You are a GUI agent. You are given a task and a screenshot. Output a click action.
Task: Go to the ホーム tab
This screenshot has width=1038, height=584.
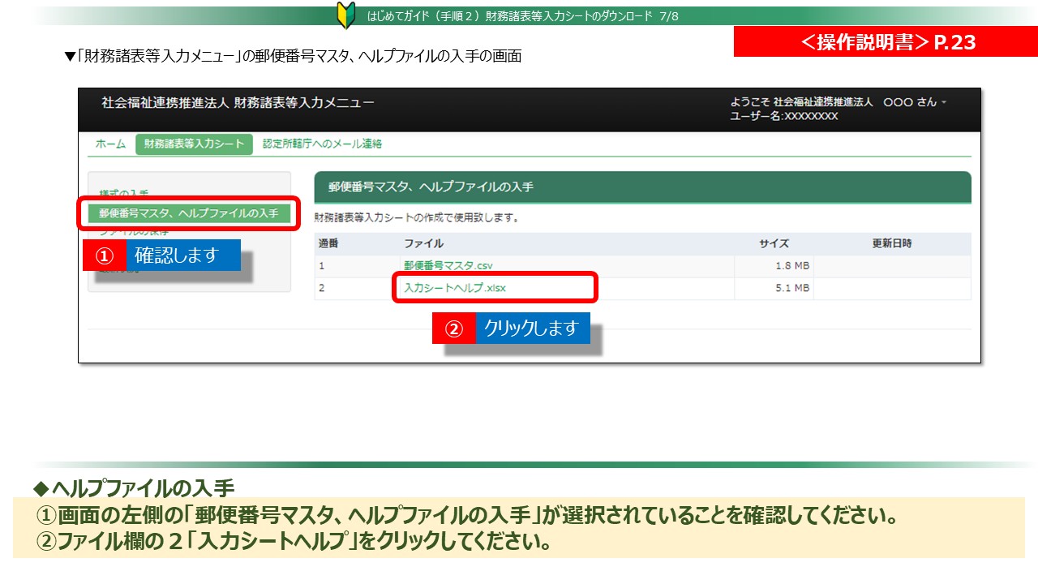pyautogui.click(x=110, y=144)
